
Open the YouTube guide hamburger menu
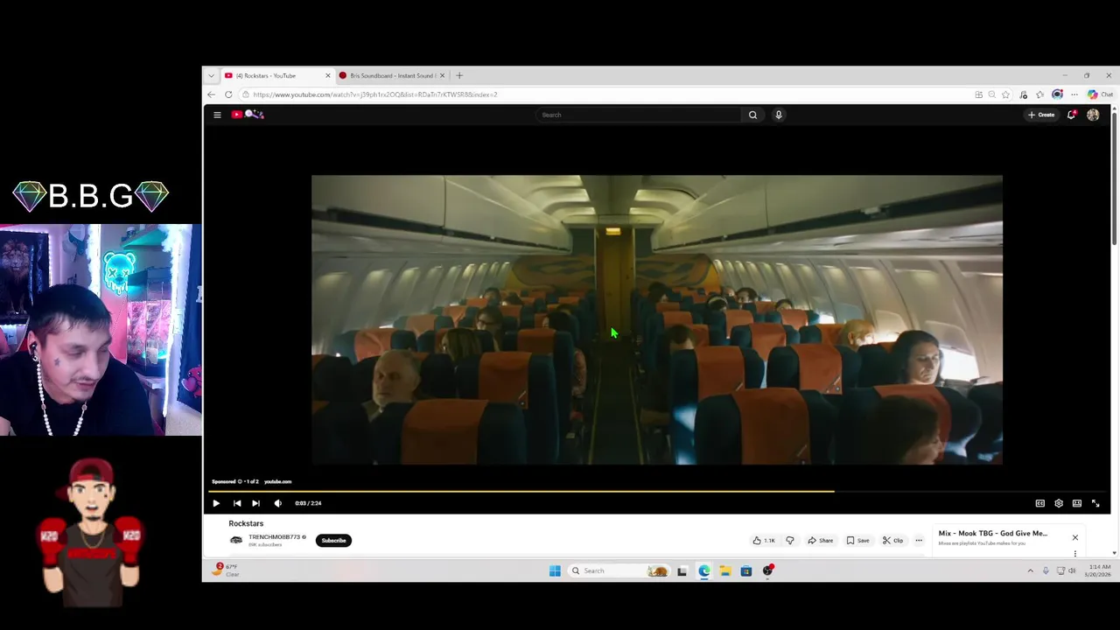click(x=217, y=115)
